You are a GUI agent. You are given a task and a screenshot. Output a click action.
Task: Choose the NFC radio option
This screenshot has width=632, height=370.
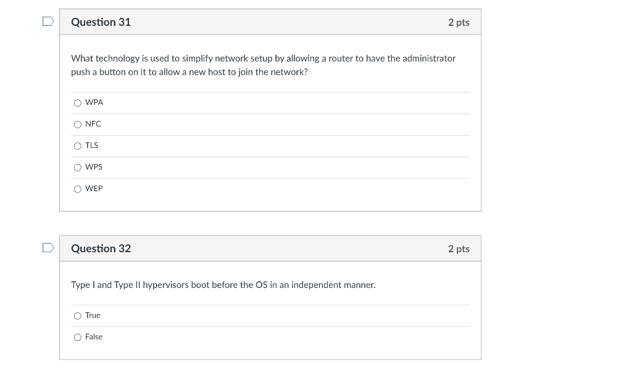pyautogui.click(x=78, y=125)
